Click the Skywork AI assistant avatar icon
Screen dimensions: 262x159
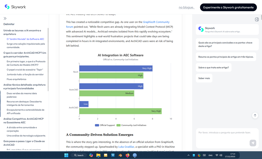tap(201, 29)
